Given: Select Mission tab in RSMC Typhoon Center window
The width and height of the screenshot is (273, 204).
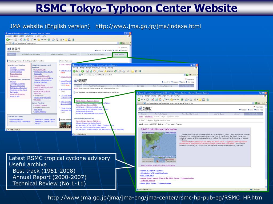Looking at the screenshot, I should 237,114.
